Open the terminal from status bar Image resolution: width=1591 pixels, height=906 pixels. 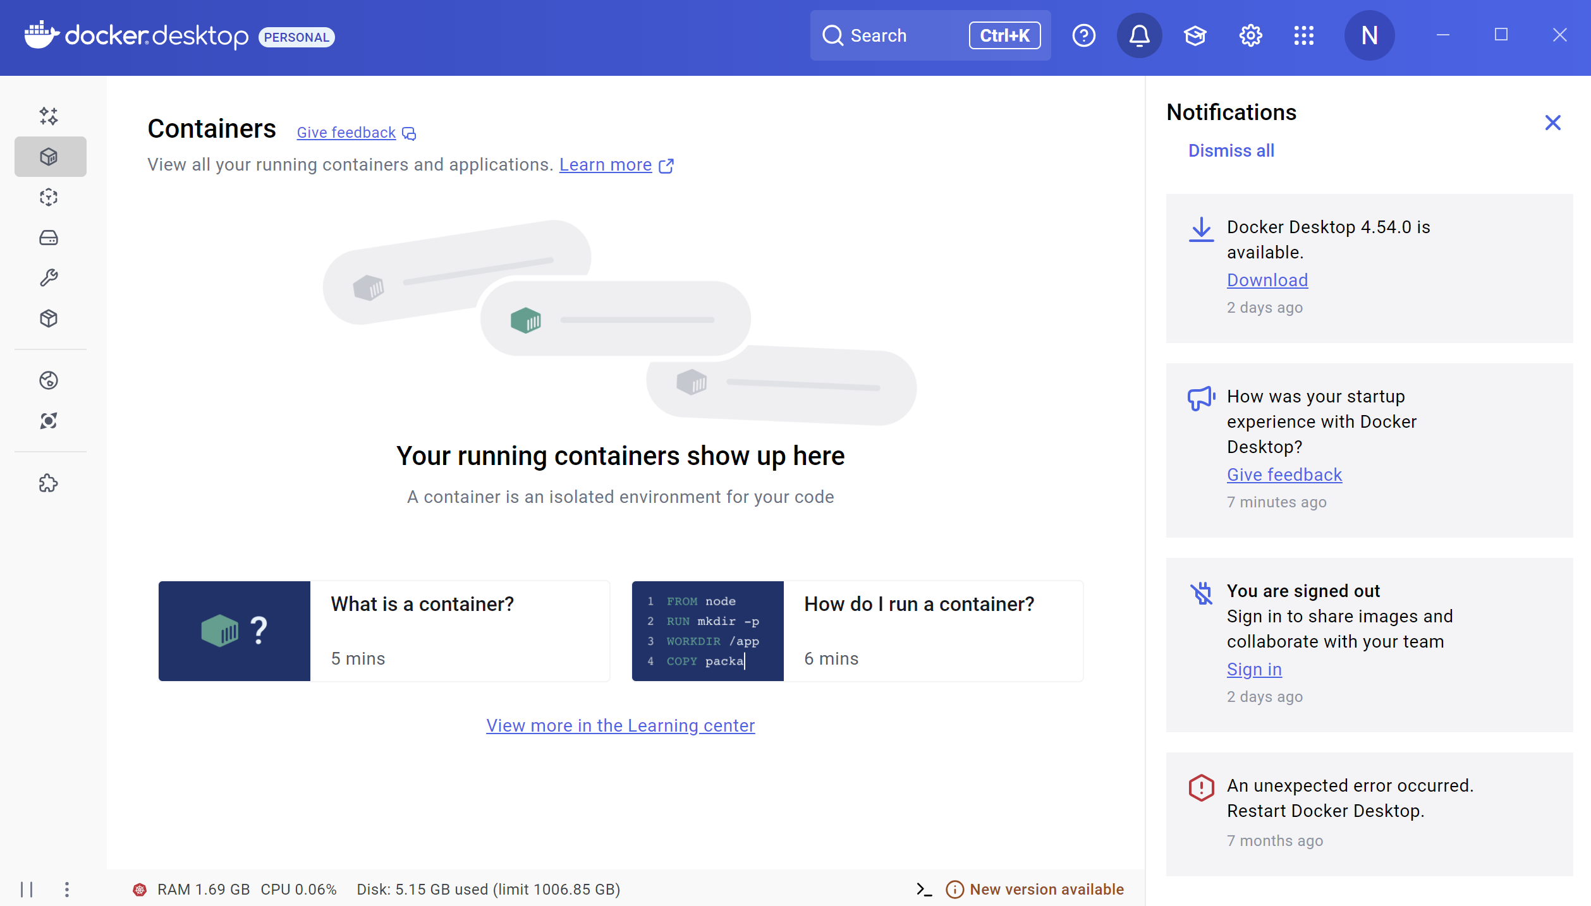point(924,890)
